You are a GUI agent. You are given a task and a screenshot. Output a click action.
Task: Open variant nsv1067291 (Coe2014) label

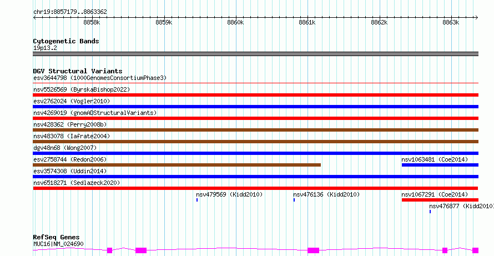435,194
